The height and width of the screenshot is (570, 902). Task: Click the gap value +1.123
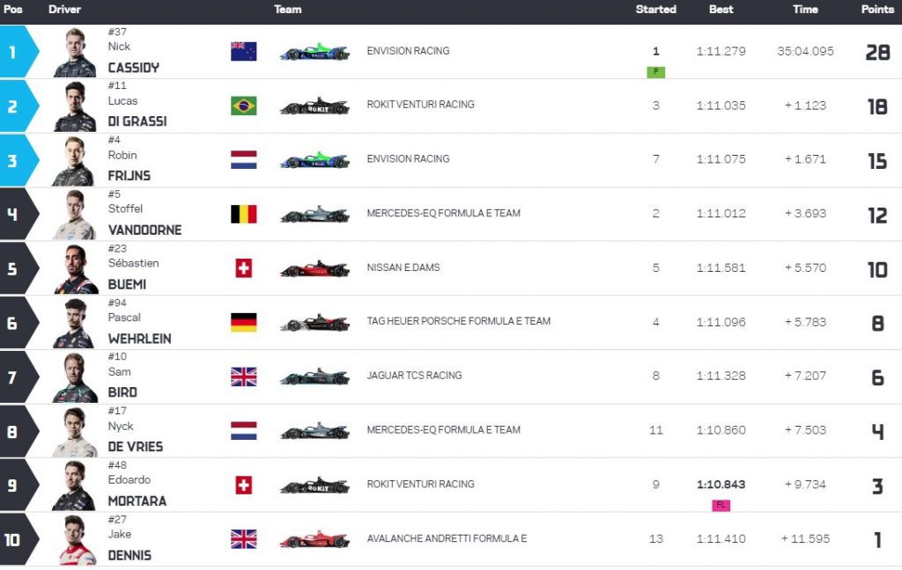tap(805, 106)
